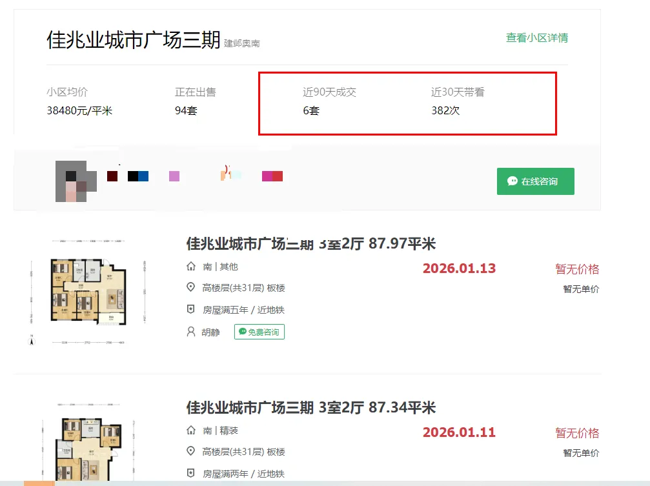Click 暂无单价 in the 87.34平米 listing
The image size is (650, 486).
[581, 453]
